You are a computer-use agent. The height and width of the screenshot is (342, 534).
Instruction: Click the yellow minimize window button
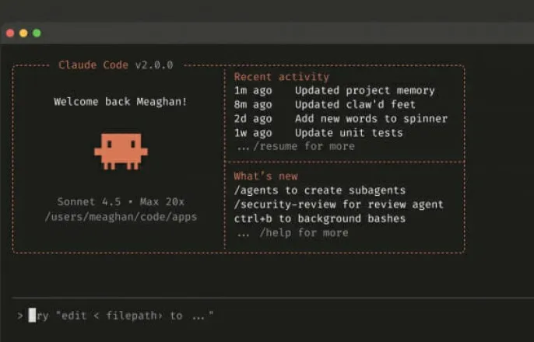[x=23, y=33]
